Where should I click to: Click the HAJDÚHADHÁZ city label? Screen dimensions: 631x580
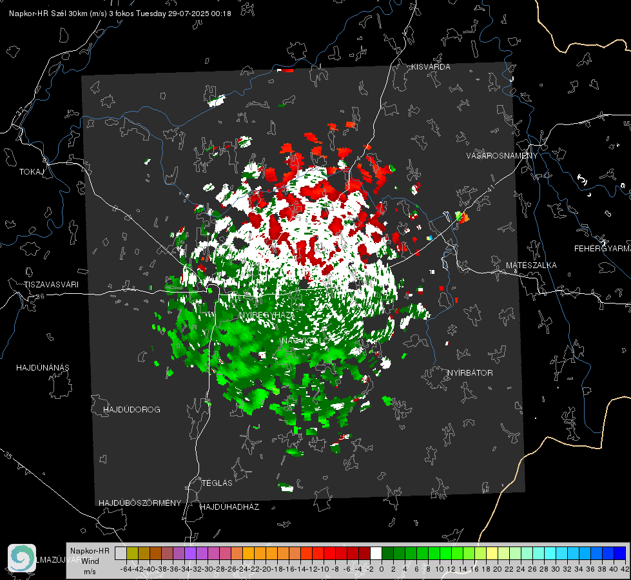coord(229,507)
